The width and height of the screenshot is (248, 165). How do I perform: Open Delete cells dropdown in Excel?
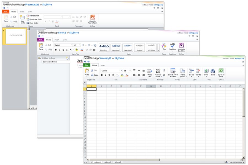click(198, 73)
